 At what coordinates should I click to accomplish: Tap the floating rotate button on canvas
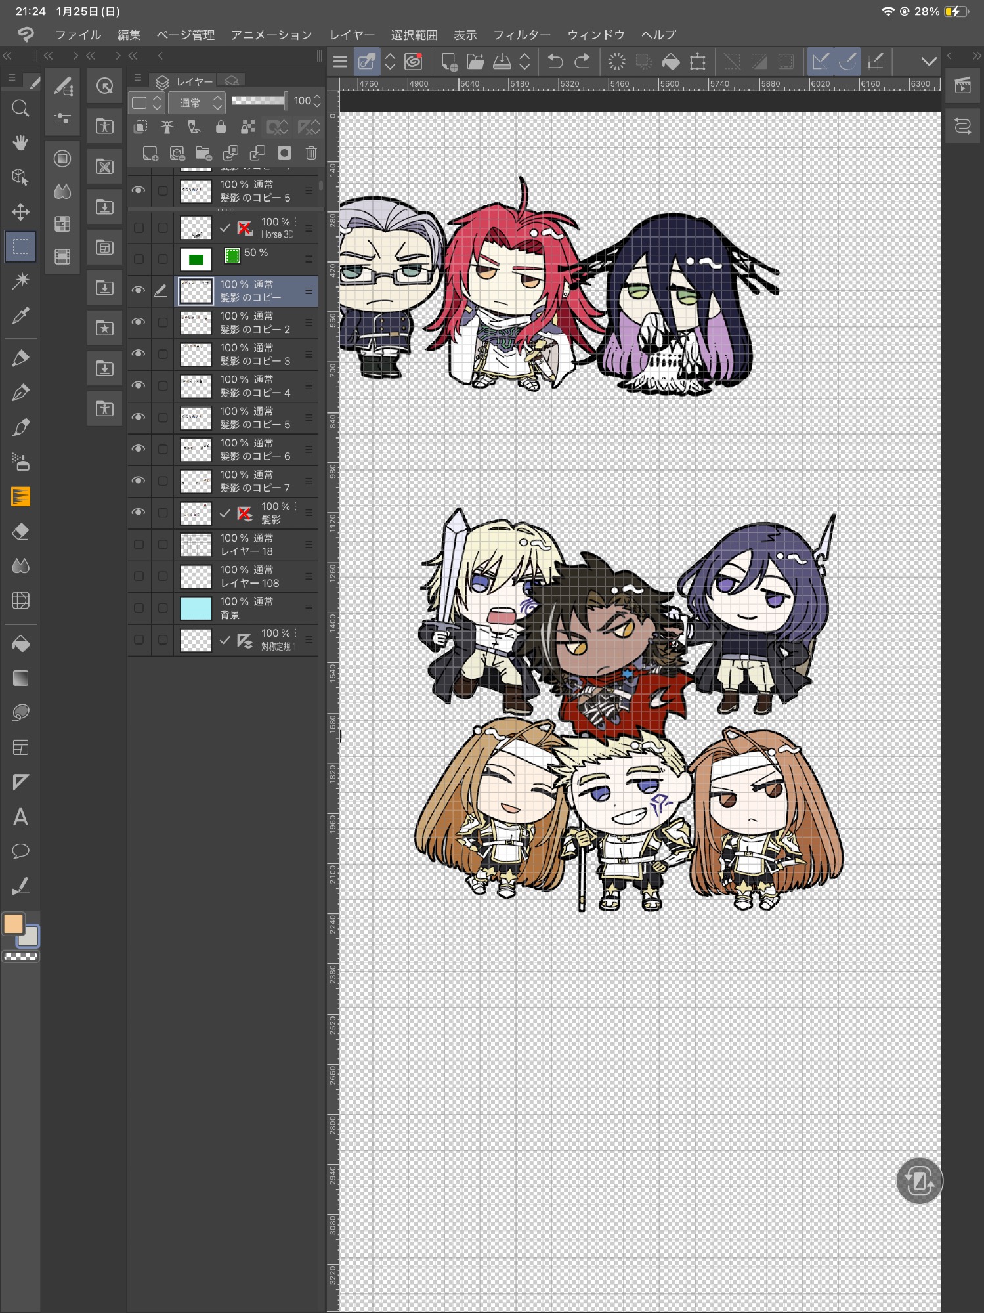[919, 1181]
